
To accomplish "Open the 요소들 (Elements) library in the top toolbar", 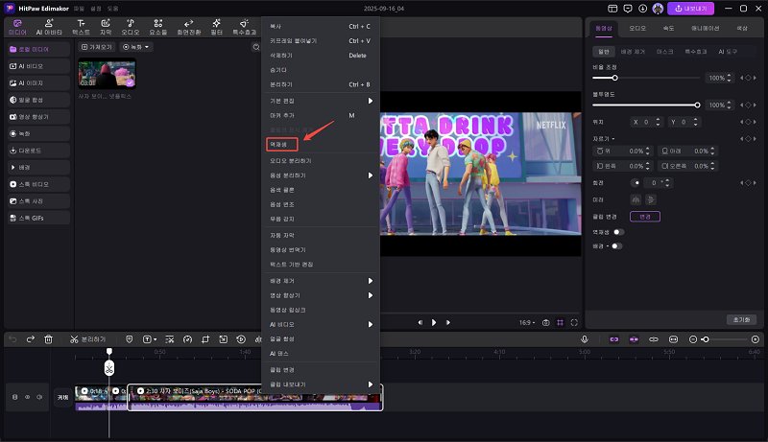I will (x=157, y=27).
